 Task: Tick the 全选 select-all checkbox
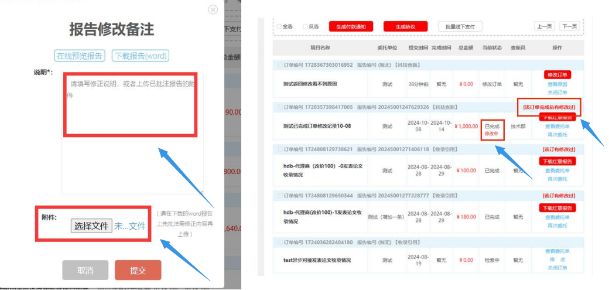pyautogui.click(x=279, y=26)
